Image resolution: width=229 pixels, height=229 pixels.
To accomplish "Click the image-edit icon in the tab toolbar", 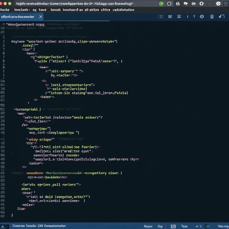I will (x=170, y=17).
